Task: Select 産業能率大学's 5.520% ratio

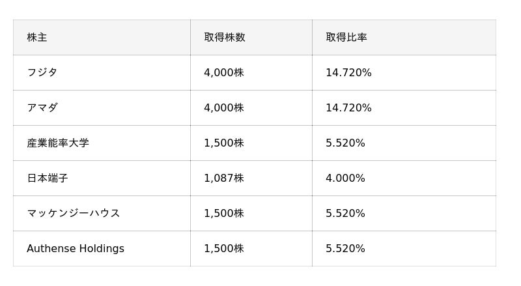Action: tap(345, 143)
